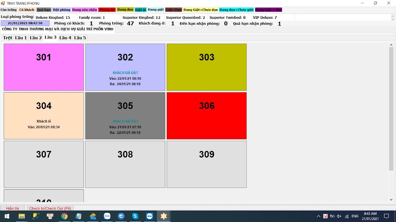This screenshot has width=396, height=222.
Task: Open the Lầu 1 tab
Action: (21, 38)
